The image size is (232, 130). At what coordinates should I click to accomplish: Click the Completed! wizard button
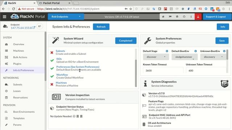(x=126, y=40)
